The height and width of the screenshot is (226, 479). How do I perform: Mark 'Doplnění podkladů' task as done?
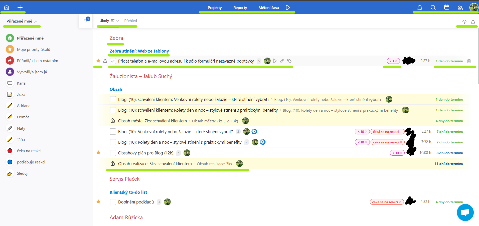pyautogui.click(x=113, y=202)
